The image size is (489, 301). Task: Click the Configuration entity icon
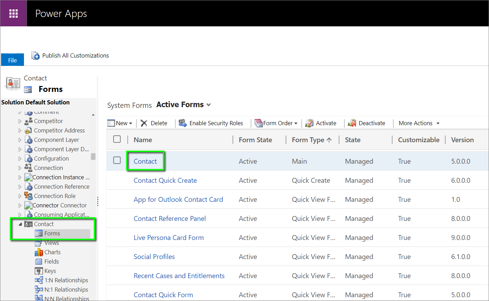click(x=28, y=158)
